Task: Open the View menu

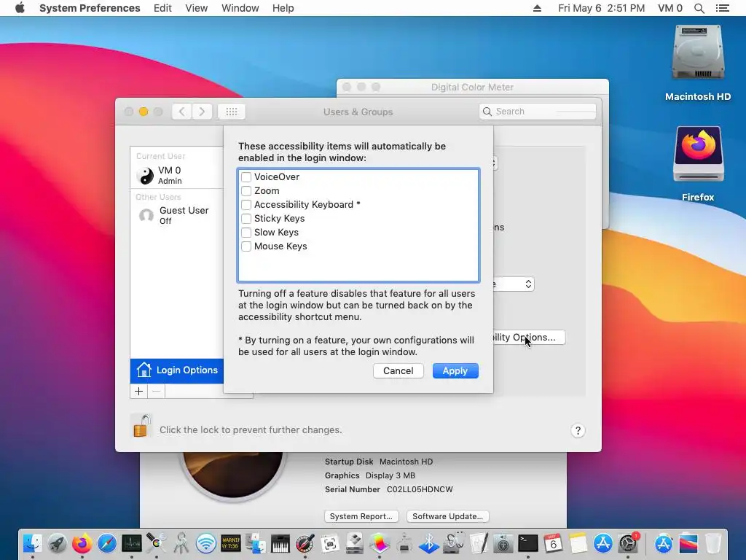Action: click(197, 8)
